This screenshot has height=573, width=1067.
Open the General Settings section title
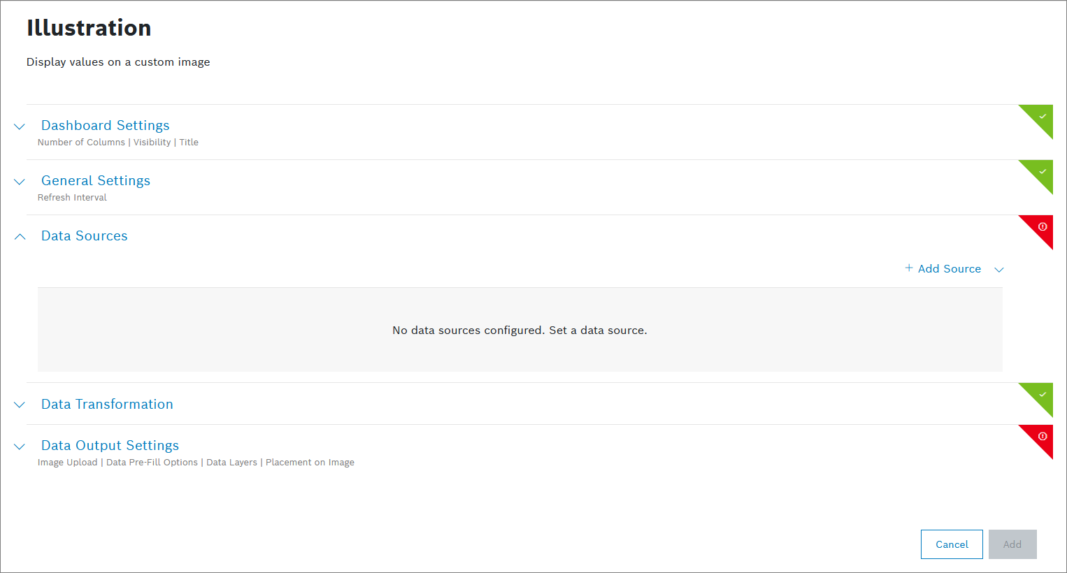96,181
